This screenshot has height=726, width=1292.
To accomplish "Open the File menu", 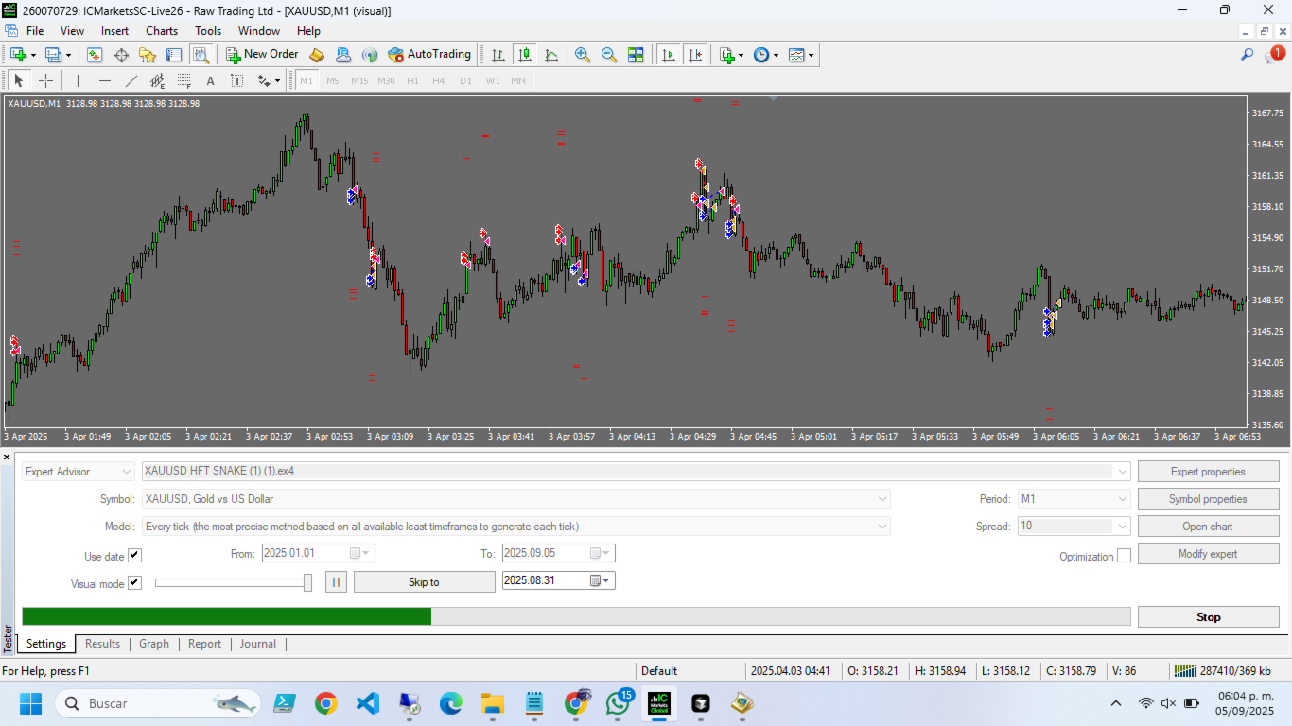I will (x=35, y=30).
